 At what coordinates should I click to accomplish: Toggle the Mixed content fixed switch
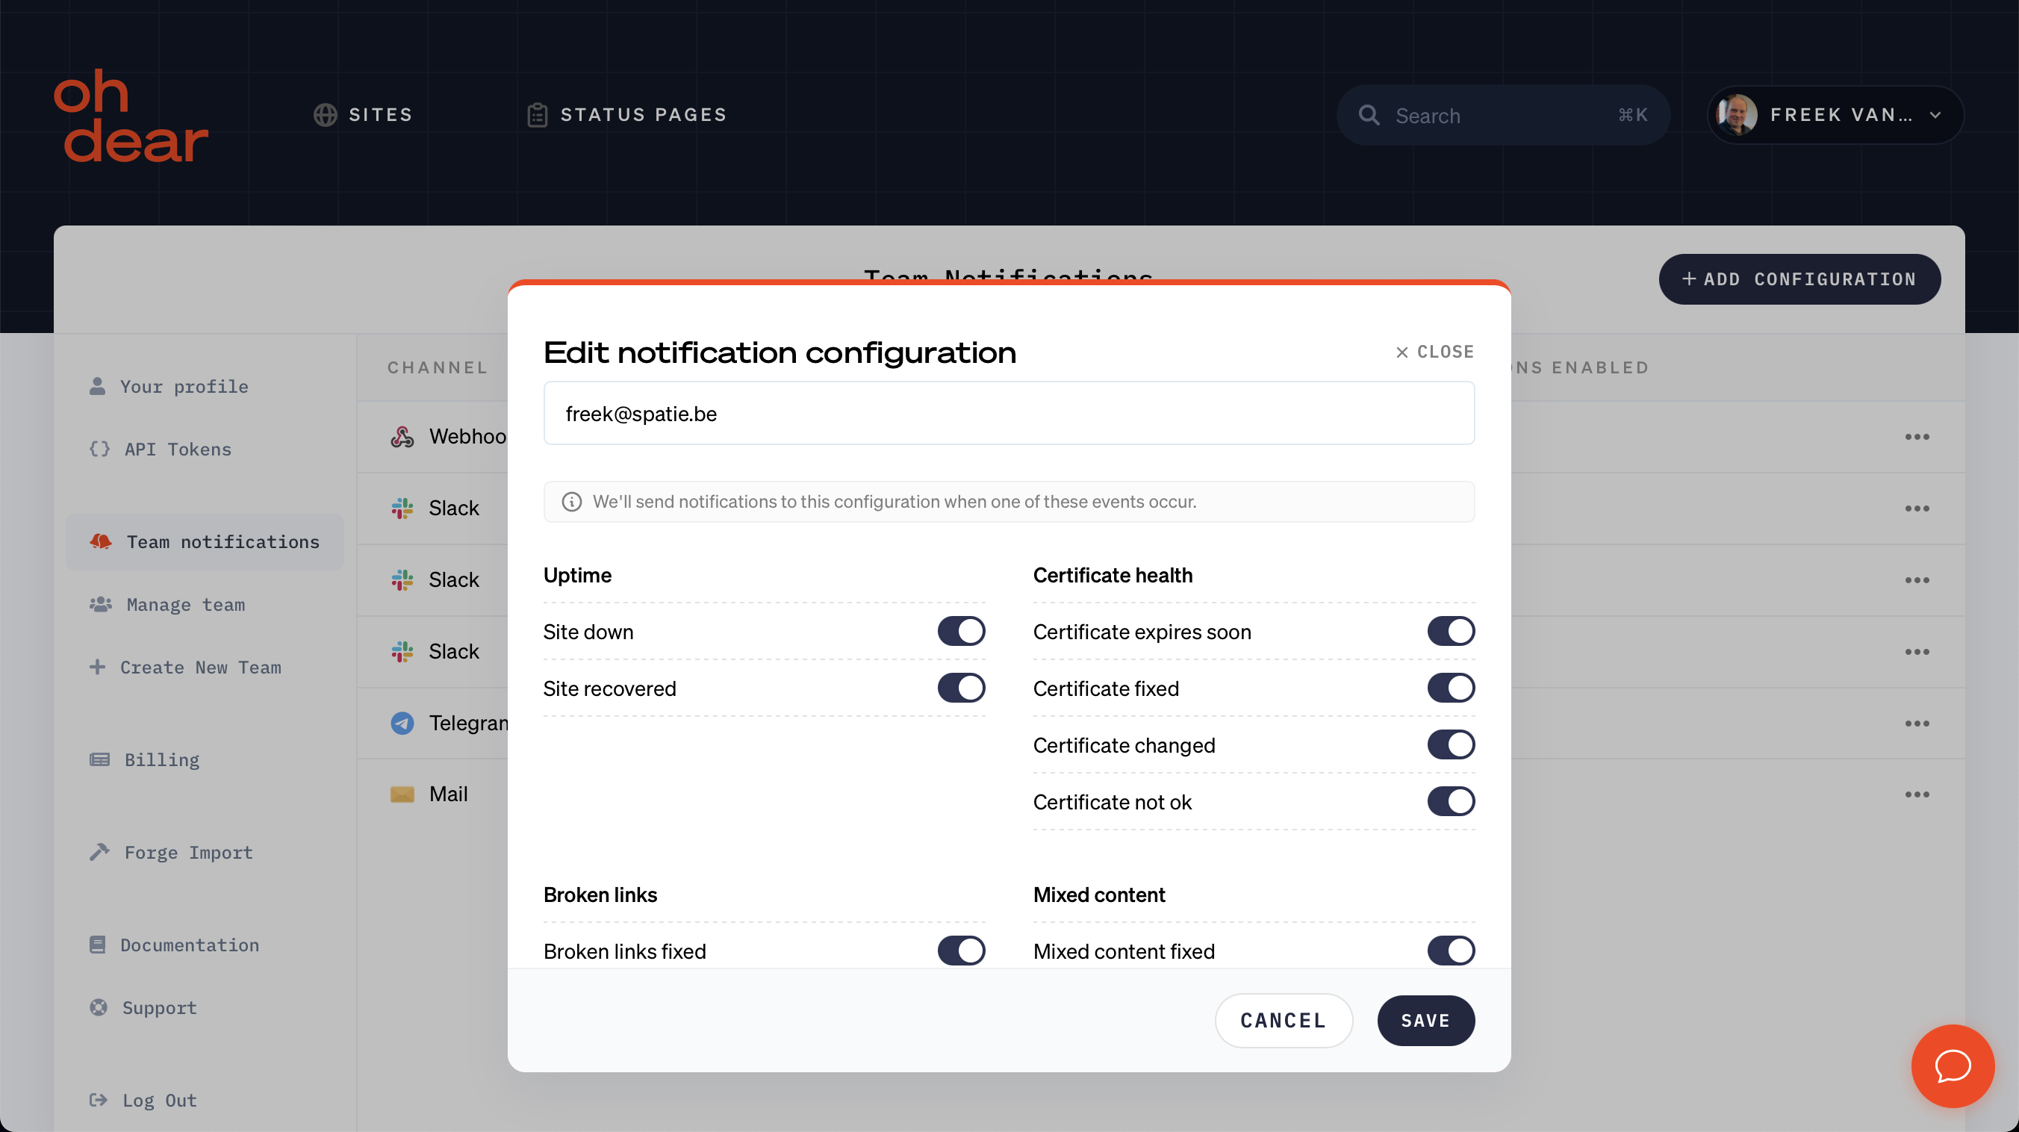pyautogui.click(x=1451, y=951)
